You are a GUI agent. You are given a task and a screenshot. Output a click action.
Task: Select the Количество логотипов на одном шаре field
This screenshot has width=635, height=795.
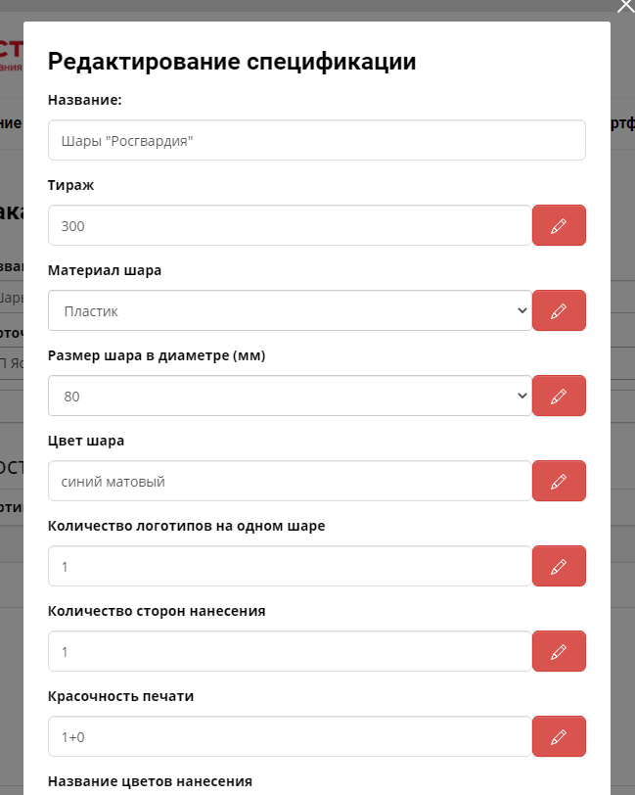(290, 567)
